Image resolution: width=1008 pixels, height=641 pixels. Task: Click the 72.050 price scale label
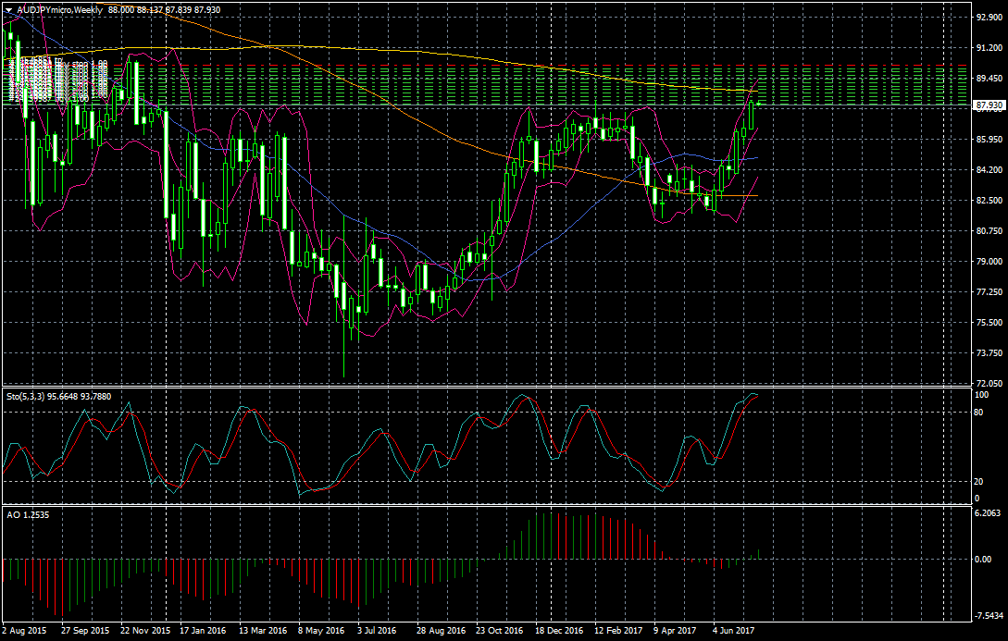(x=989, y=383)
